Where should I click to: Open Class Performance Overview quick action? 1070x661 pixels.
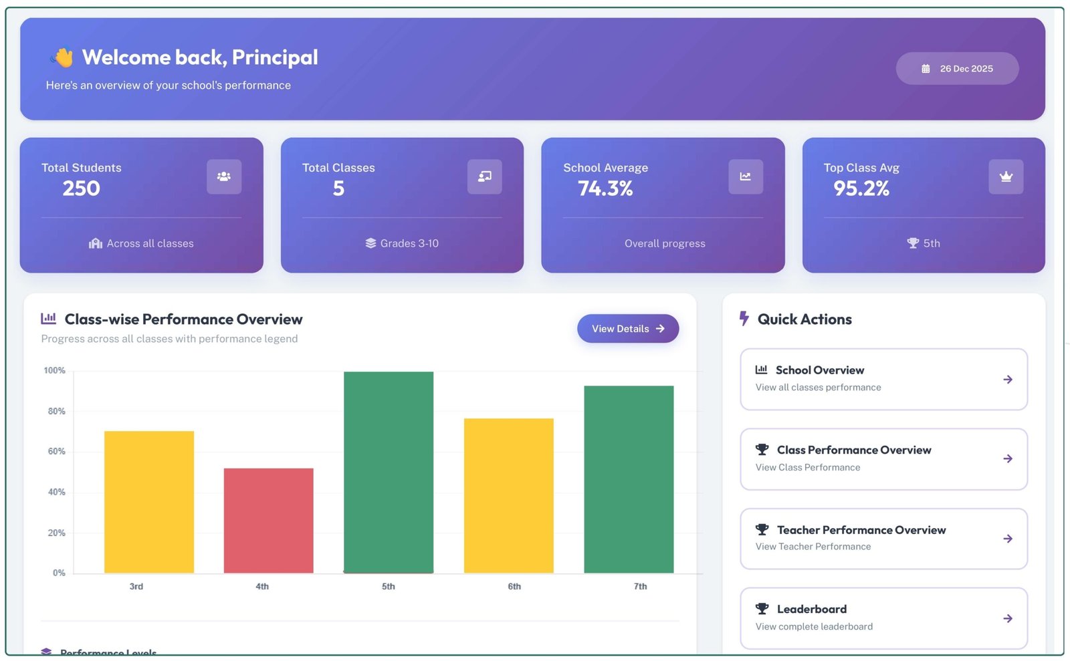tap(883, 459)
